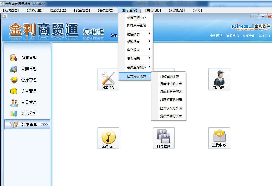The height and width of the screenshot is (186, 272).
Task: Open the 【资料设置】 menu
Action: [x=35, y=10]
